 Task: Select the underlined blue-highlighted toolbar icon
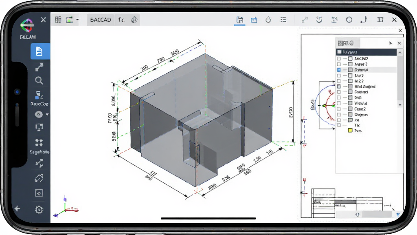tap(239, 20)
